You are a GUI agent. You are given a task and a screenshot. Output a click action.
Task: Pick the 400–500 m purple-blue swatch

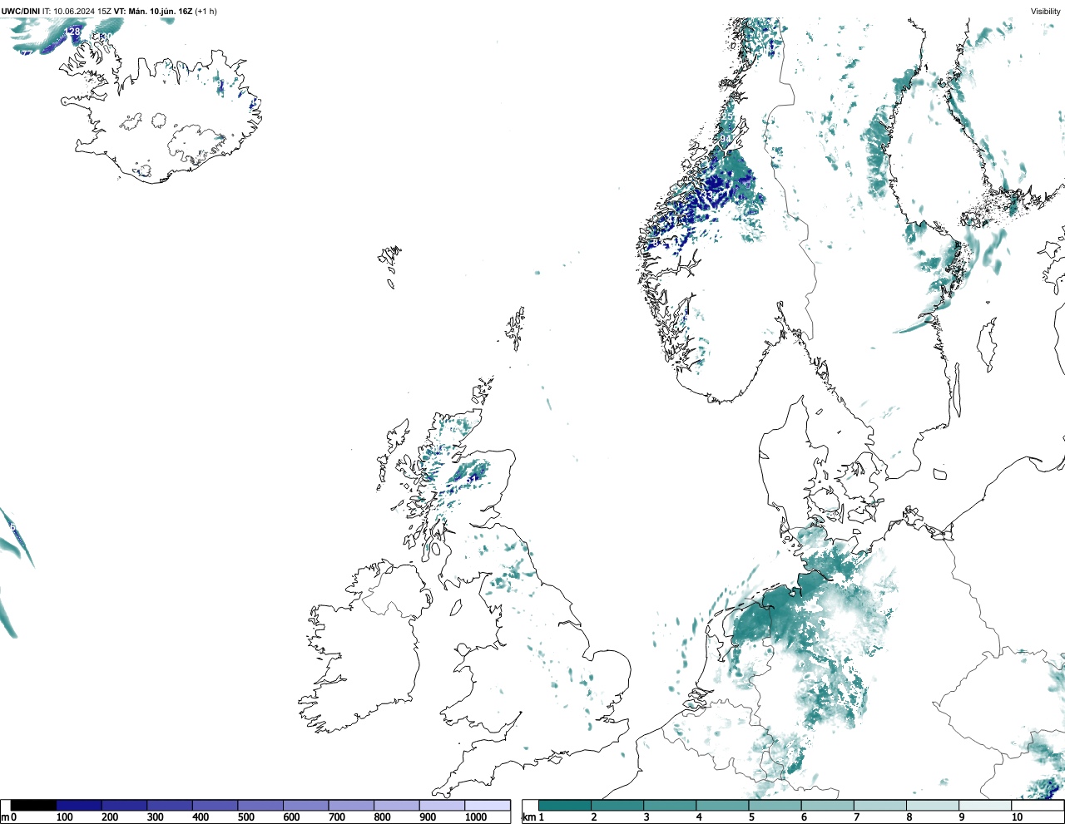pos(215,805)
